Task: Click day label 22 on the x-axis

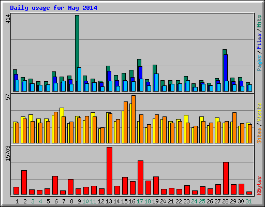Action: (179, 201)
